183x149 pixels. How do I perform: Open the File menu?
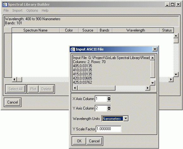pyautogui.click(x=6, y=10)
